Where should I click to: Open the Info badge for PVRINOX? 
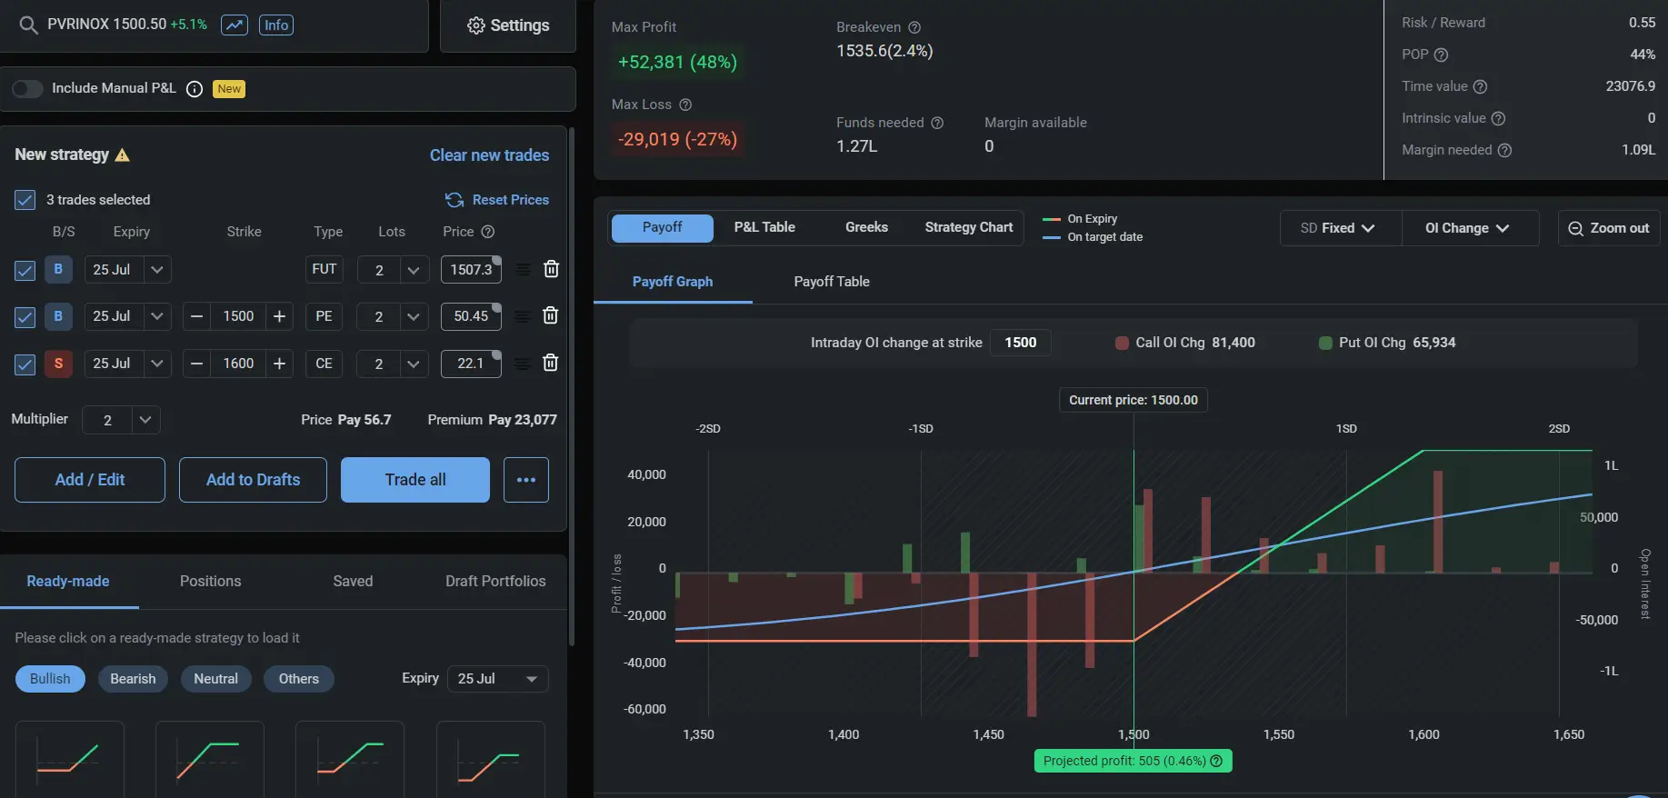[276, 25]
